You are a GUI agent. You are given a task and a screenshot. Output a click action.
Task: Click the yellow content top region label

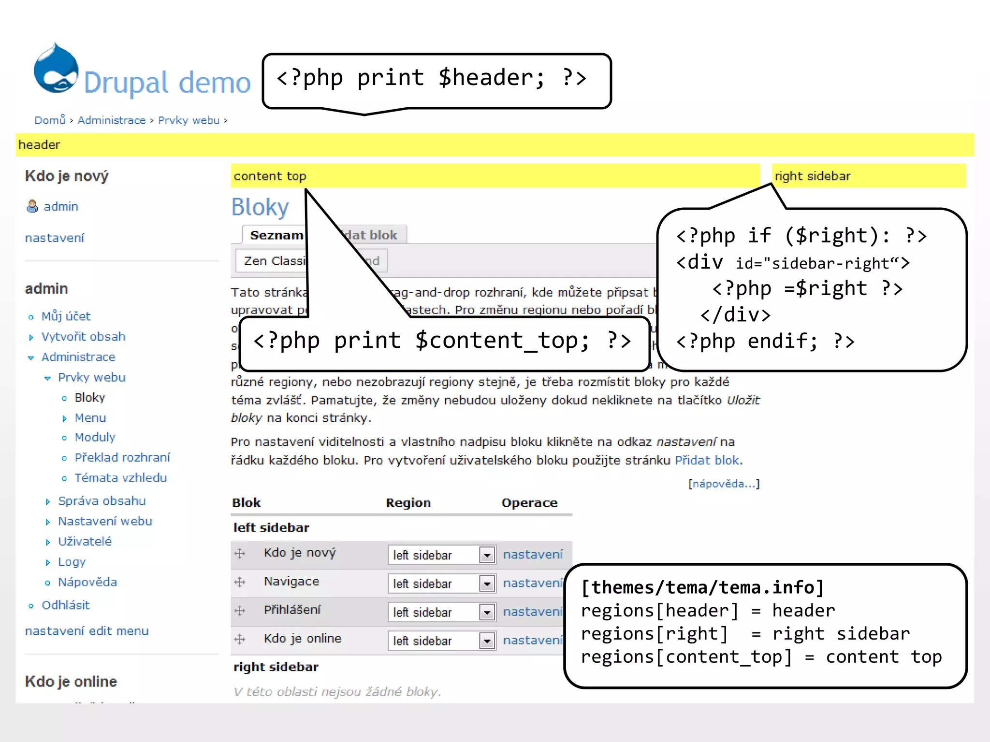[x=495, y=176]
